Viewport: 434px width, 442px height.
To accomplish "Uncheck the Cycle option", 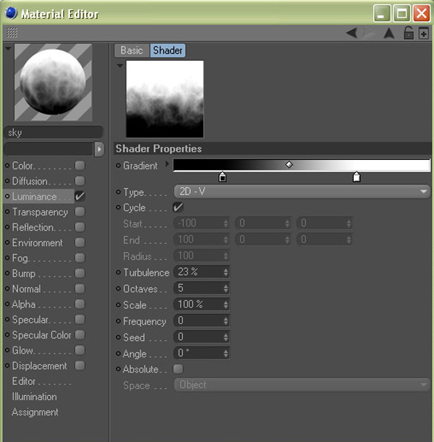I will [x=178, y=208].
